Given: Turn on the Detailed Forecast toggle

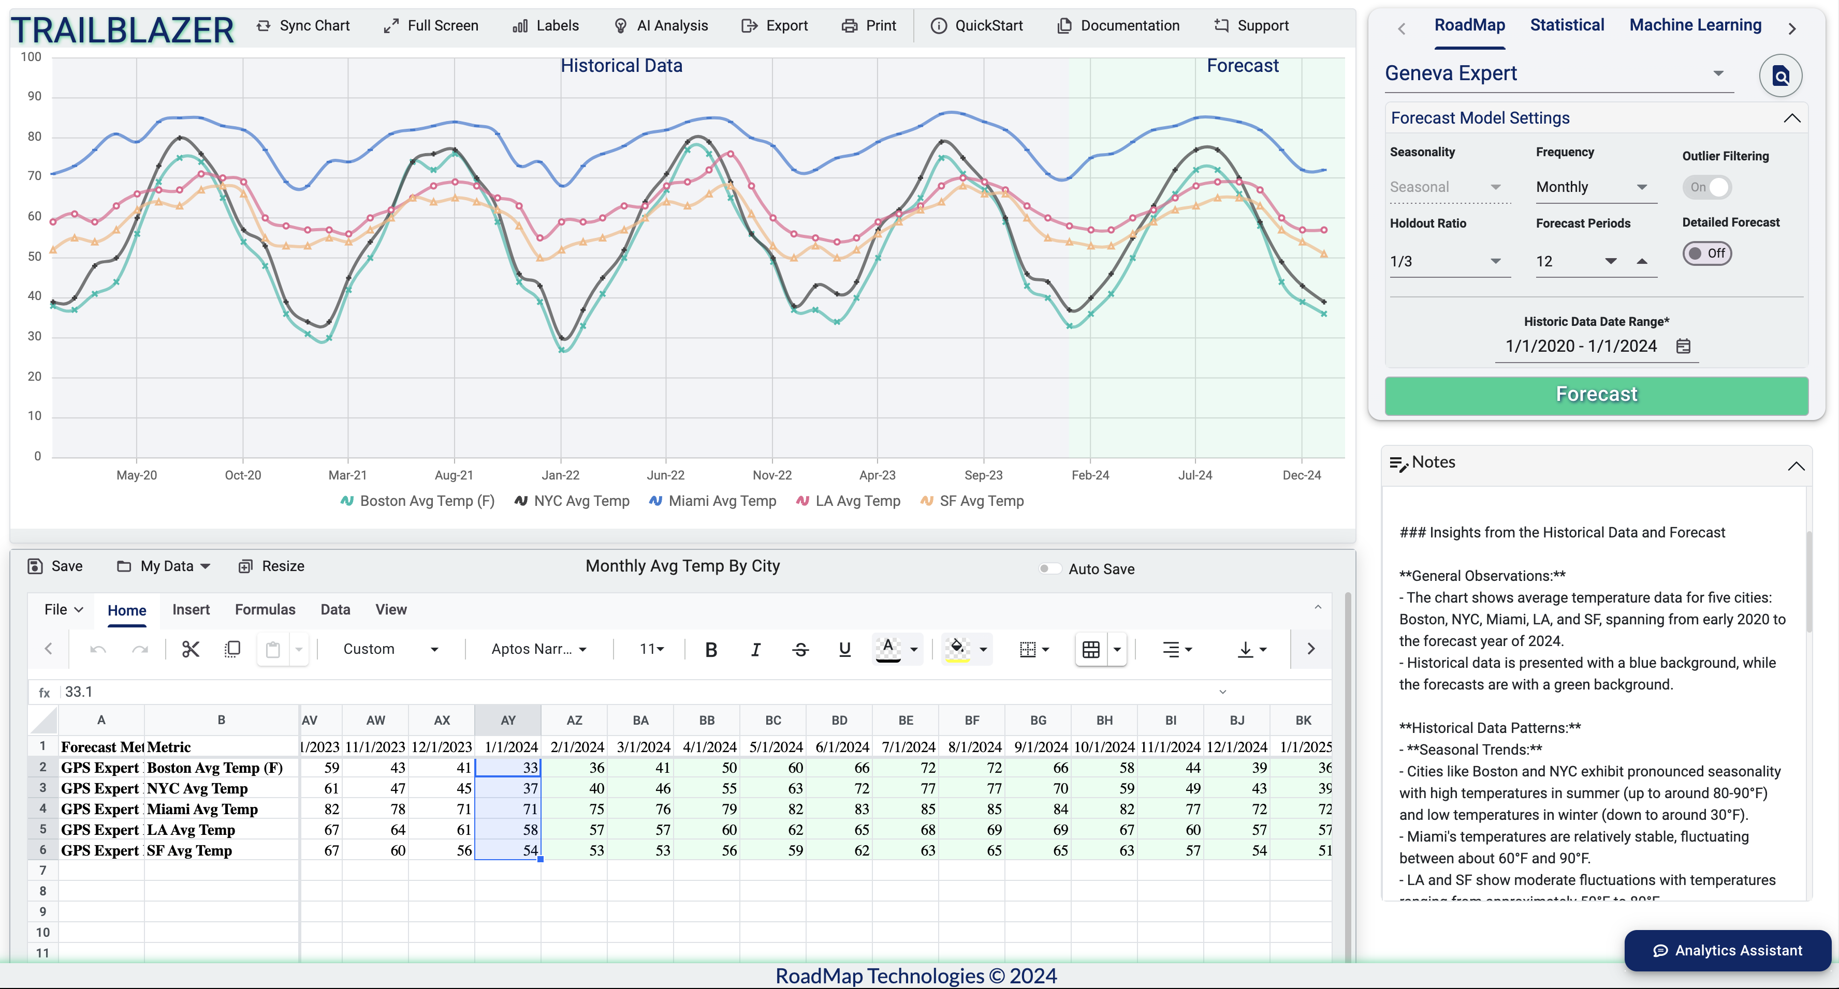Looking at the screenshot, I should pyautogui.click(x=1706, y=253).
